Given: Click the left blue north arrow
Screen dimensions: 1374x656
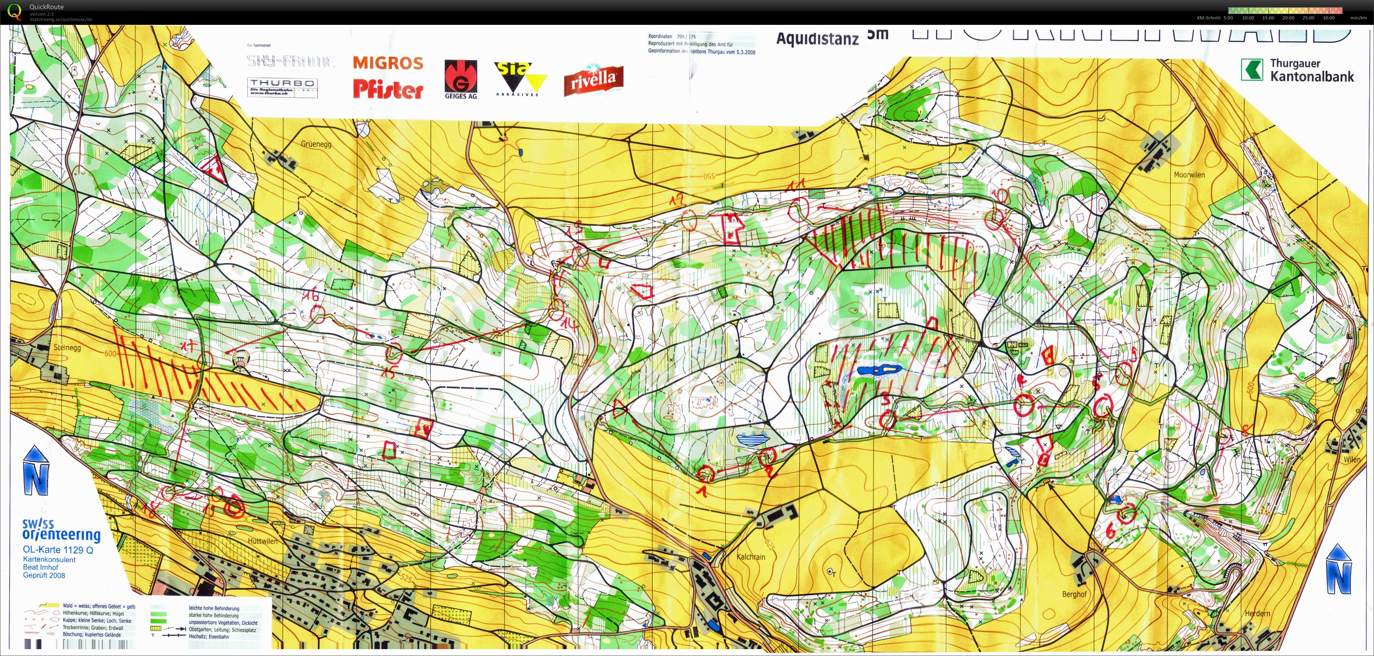Looking at the screenshot, I should tap(36, 471).
